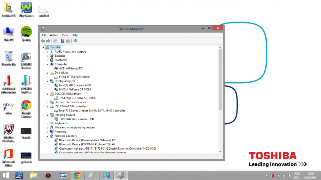Click the Properties pane toolbar icon

click(x=68, y=41)
